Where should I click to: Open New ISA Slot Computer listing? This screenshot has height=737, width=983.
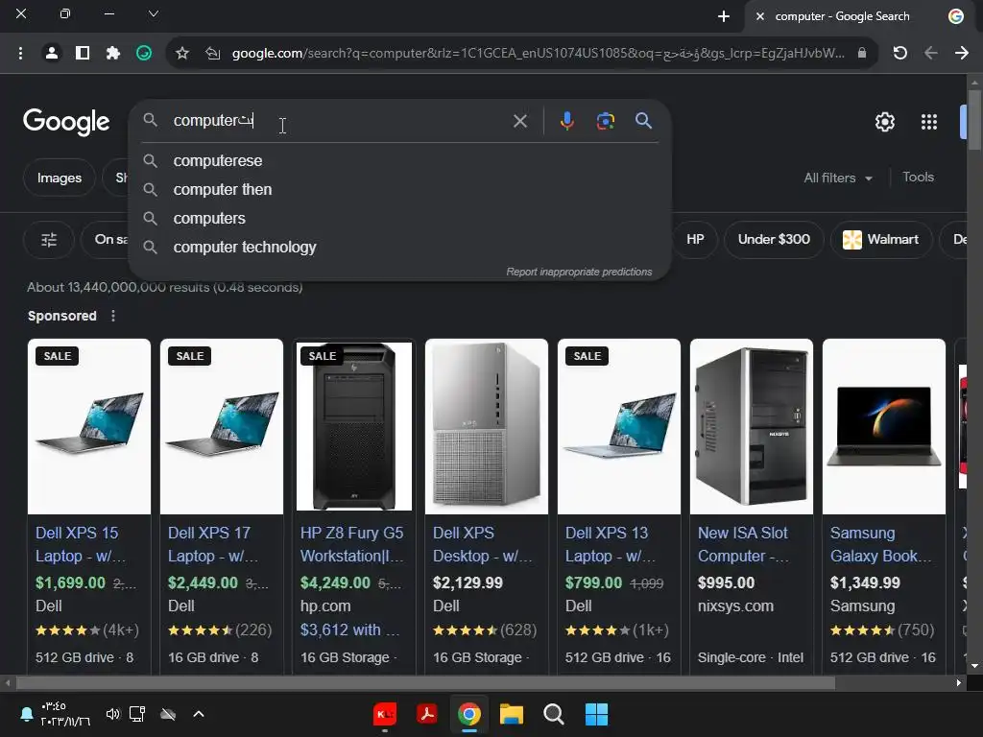point(744,545)
